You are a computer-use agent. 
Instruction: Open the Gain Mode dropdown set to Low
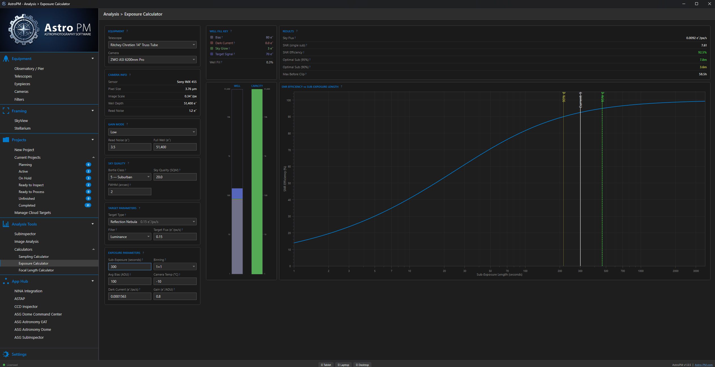pyautogui.click(x=152, y=132)
